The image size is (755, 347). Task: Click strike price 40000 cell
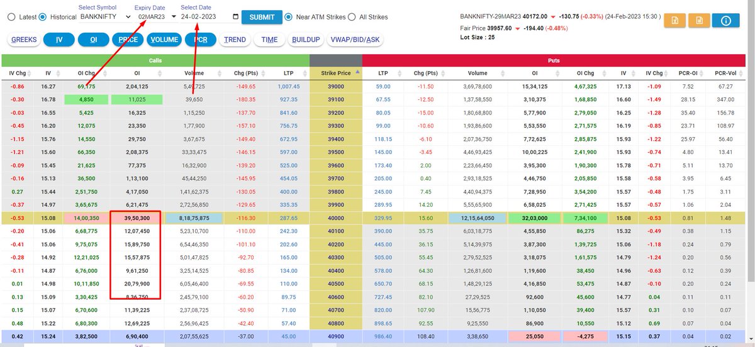tap(336, 218)
